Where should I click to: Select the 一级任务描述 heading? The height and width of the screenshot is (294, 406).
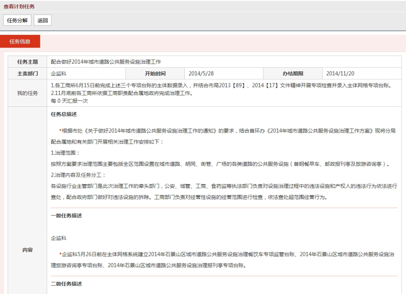66,216
